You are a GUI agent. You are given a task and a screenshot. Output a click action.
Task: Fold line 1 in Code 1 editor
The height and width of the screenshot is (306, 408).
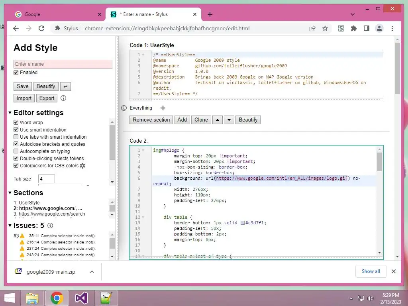[143, 55]
